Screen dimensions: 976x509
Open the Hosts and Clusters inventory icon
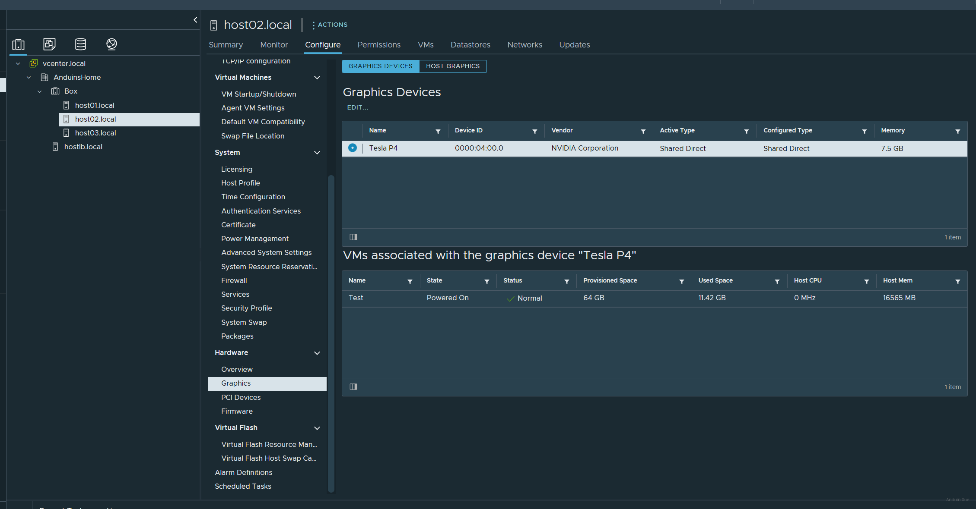point(18,44)
